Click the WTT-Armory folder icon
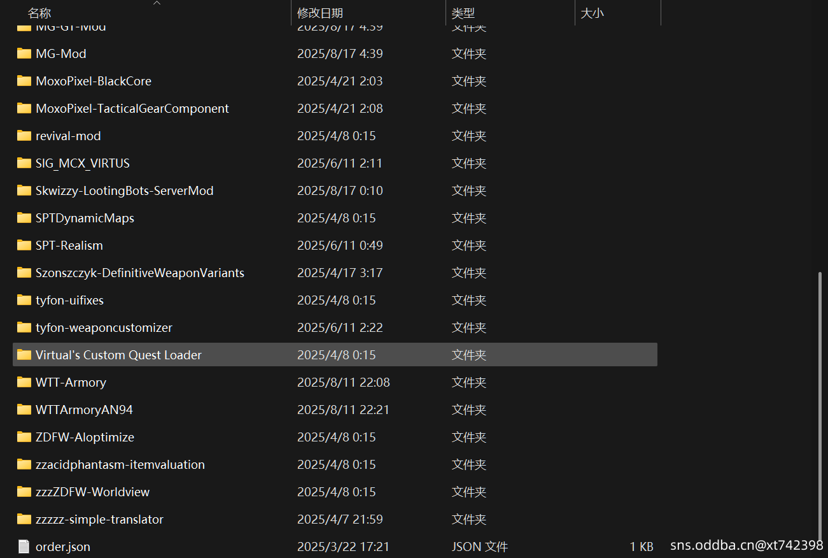 (24, 382)
